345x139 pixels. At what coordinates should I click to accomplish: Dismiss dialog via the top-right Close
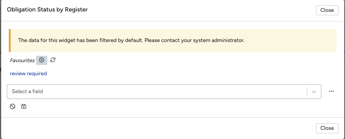pyautogui.click(x=327, y=10)
